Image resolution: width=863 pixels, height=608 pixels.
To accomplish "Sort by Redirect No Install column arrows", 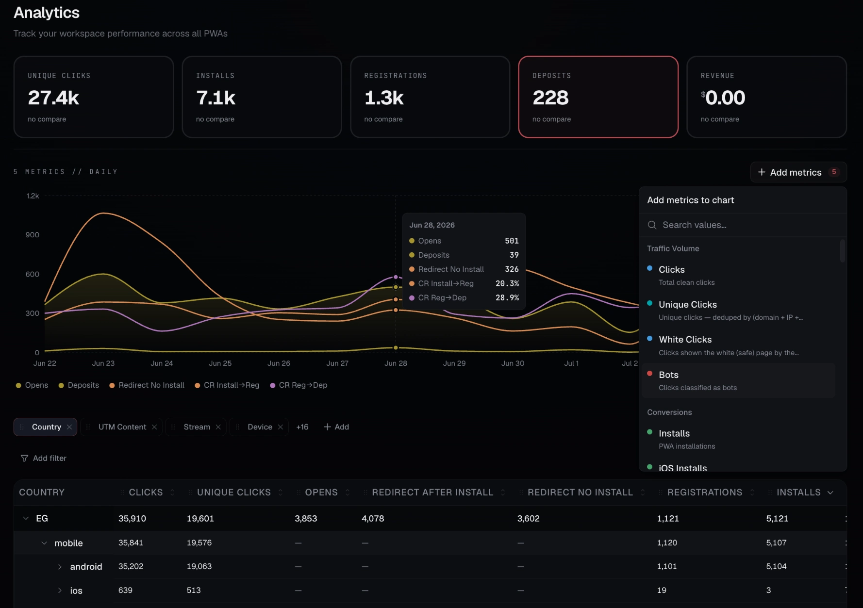I will (x=643, y=493).
